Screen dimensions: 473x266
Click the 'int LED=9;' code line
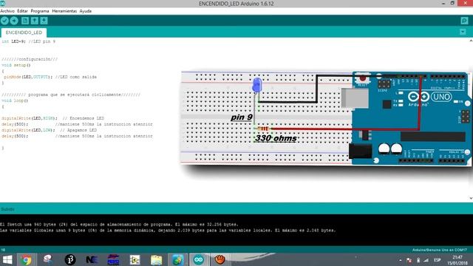(x=29, y=41)
